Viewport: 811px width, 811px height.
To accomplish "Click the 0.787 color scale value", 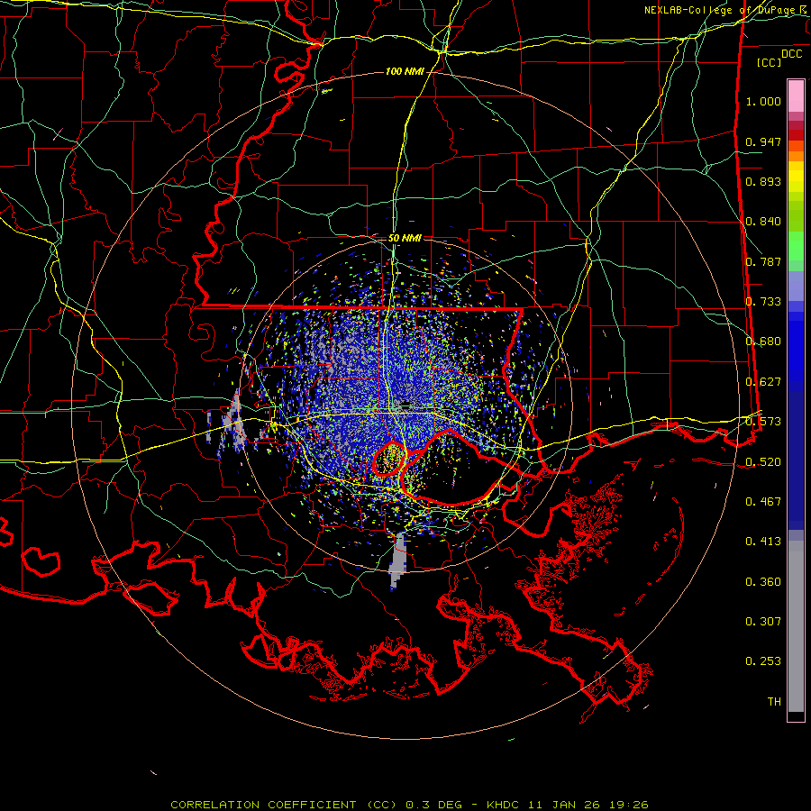I will tap(763, 261).
